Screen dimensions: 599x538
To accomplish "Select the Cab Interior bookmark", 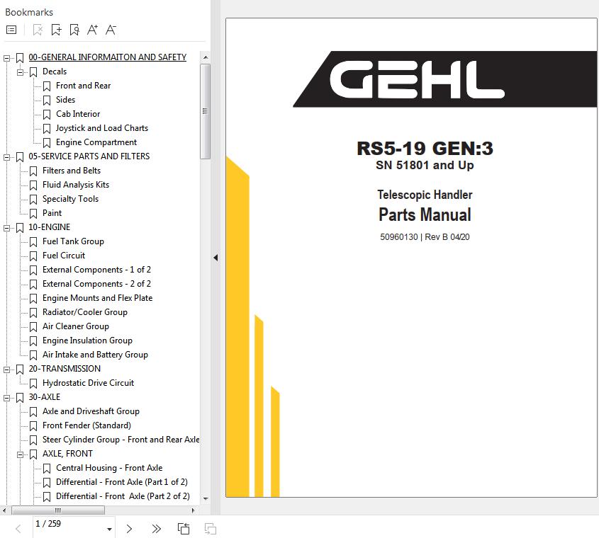I will coord(78,114).
